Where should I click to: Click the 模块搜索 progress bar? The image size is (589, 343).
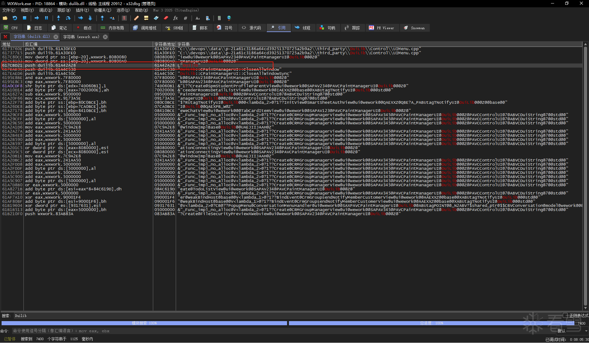[x=144, y=323]
